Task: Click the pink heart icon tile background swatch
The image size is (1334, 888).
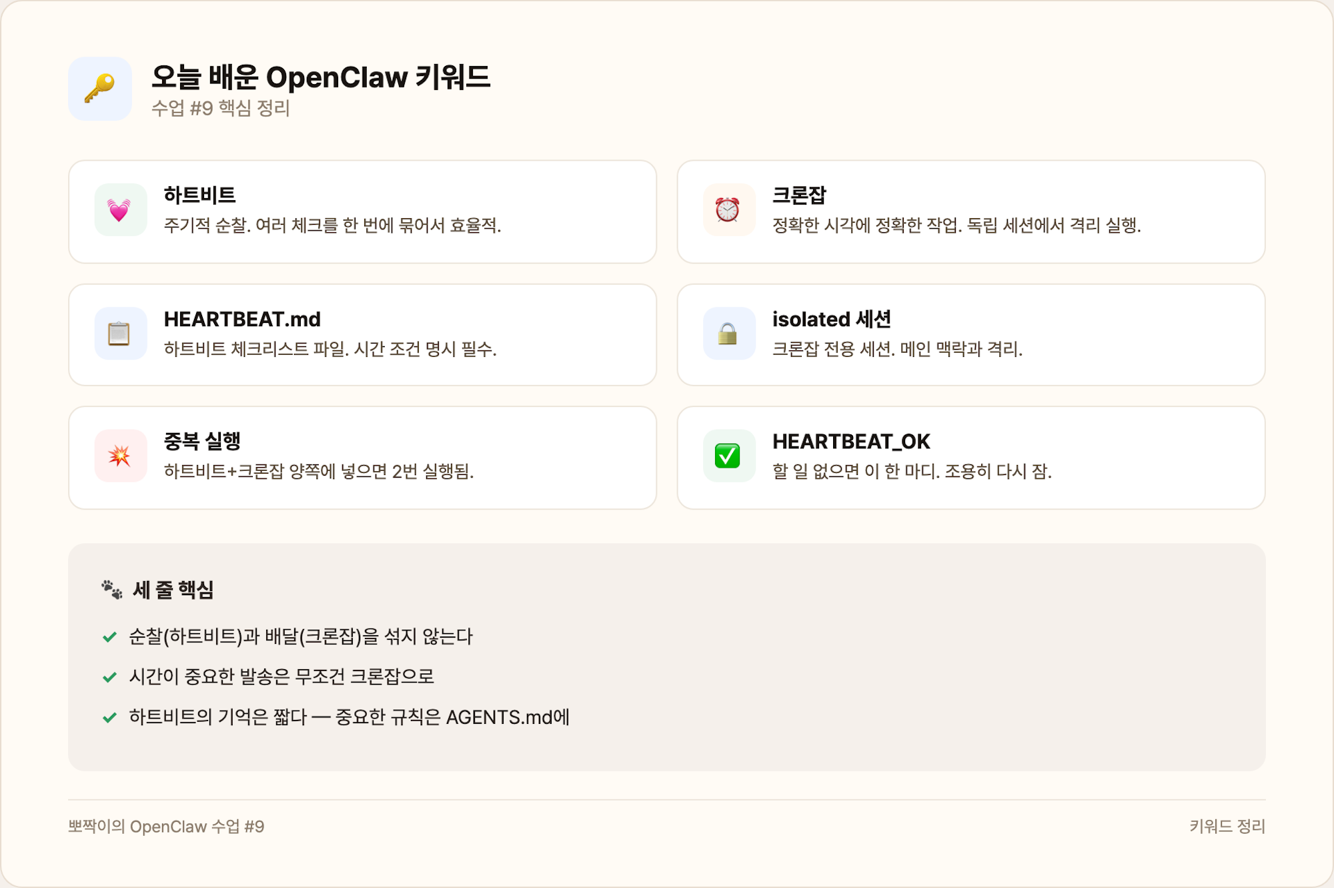Action: 121,210
